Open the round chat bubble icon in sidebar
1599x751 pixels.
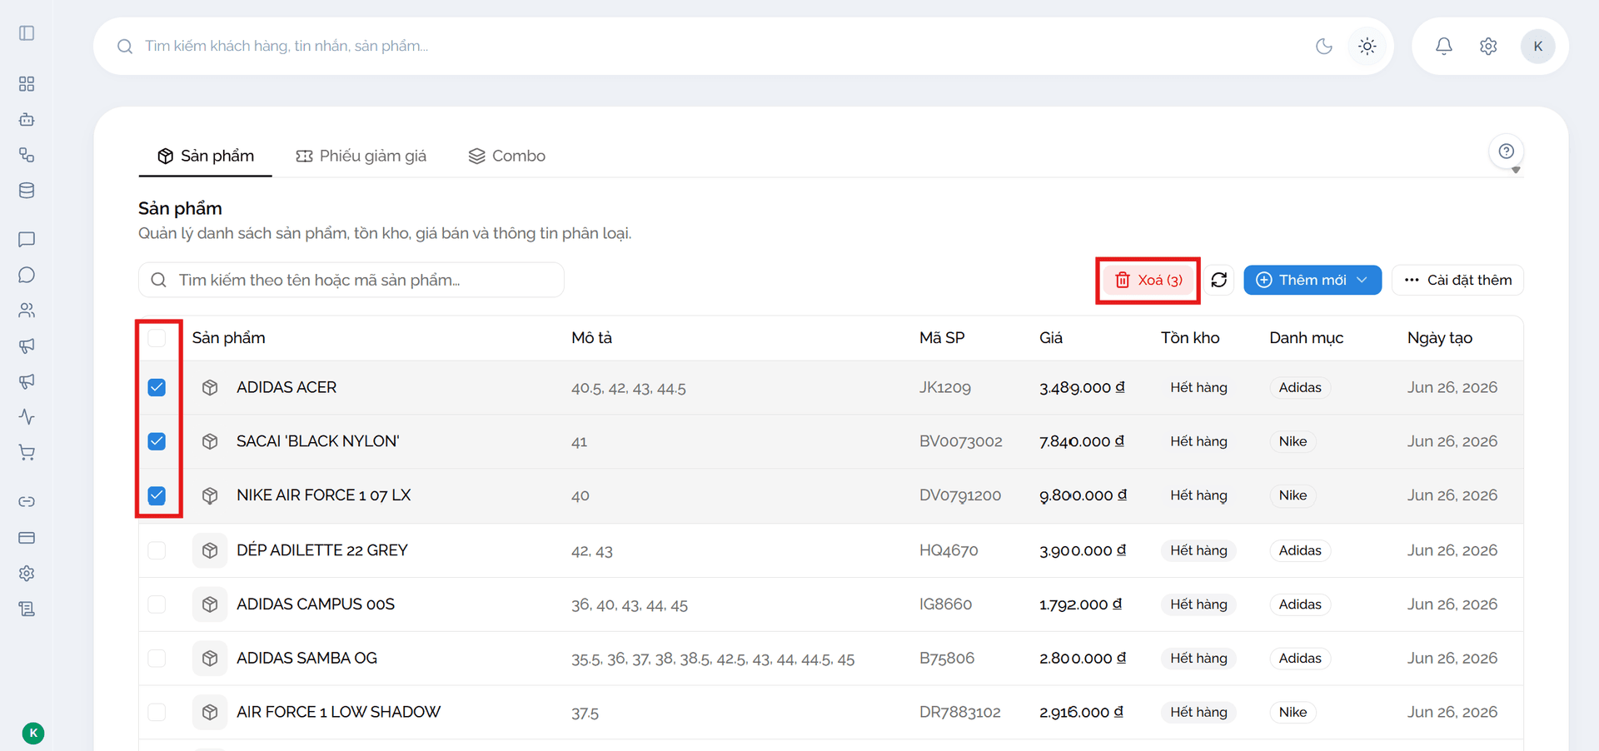(x=27, y=275)
